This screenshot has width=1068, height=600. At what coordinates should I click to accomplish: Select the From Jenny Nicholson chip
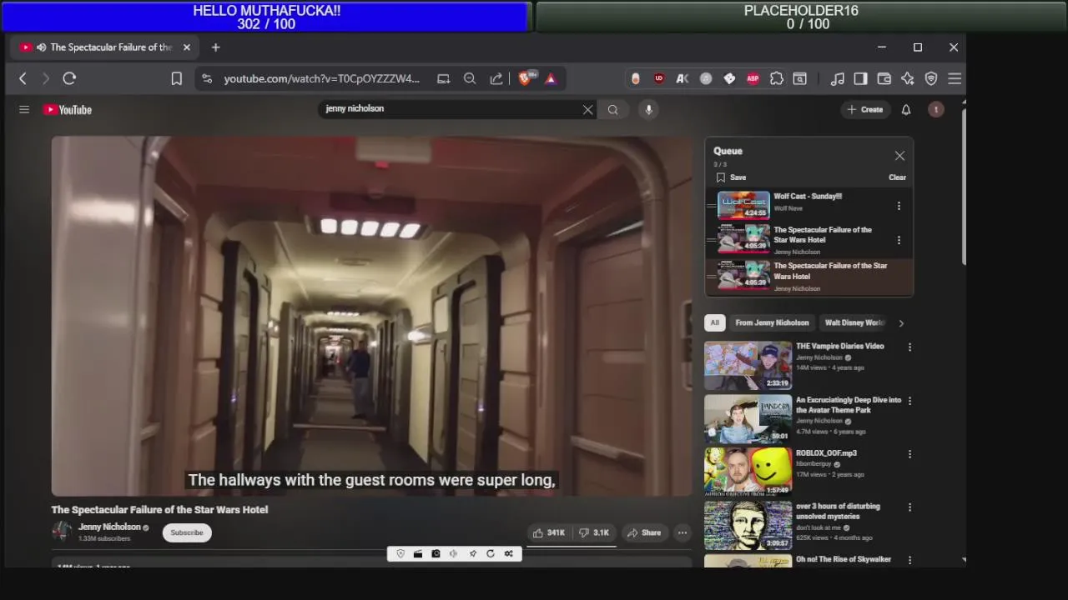tap(772, 322)
